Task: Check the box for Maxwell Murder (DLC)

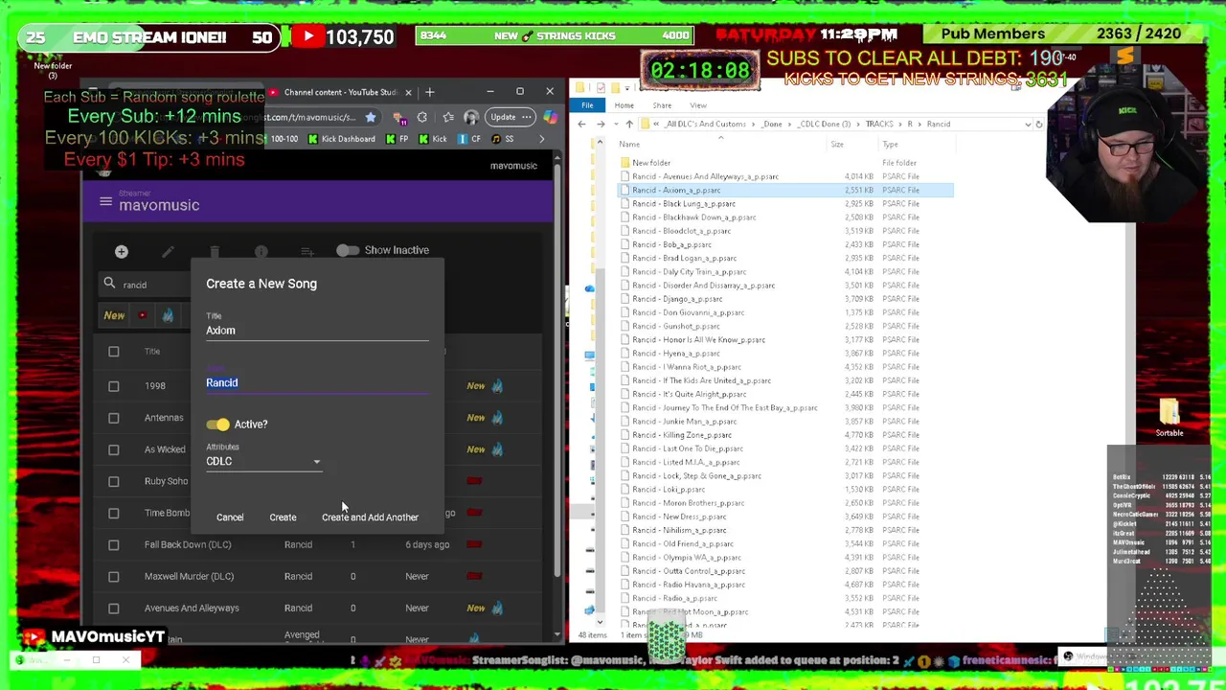Action: [x=113, y=576]
